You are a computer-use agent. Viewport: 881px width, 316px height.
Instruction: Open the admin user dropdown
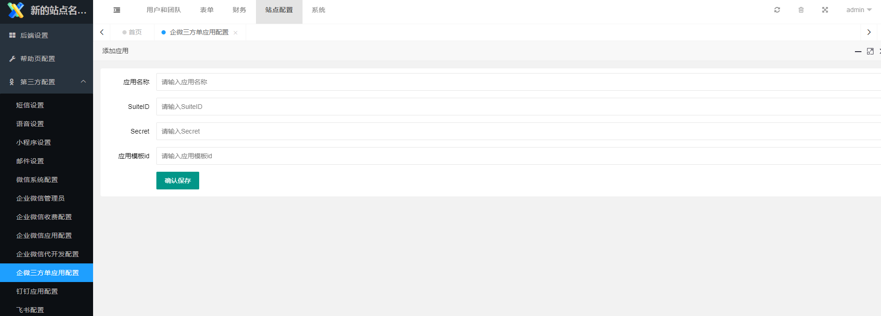[859, 10]
